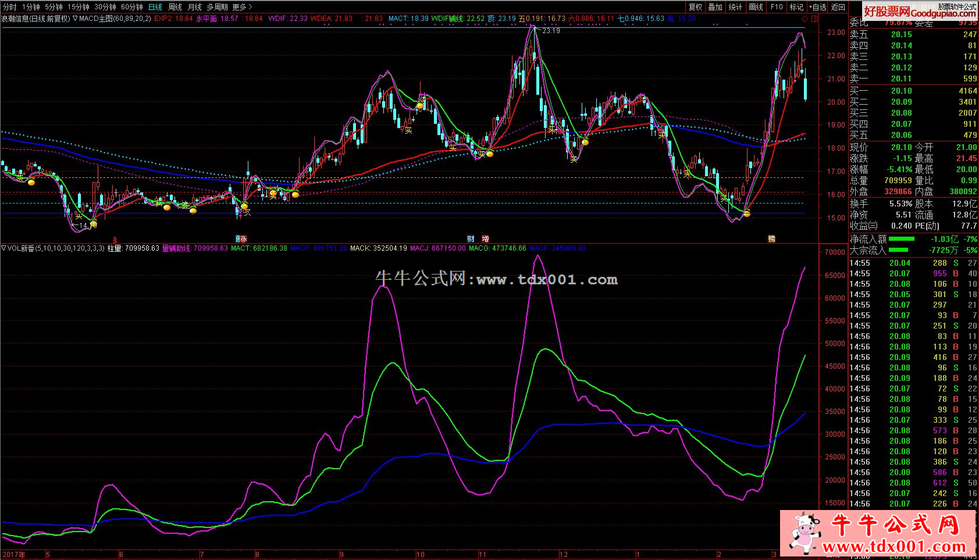This screenshot has height=560, width=979.
Task: Click the 榜 event marker under the chart
Action: point(771,239)
